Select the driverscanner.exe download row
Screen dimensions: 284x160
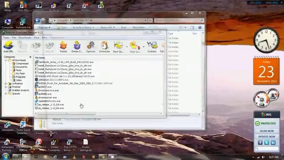point(46,98)
